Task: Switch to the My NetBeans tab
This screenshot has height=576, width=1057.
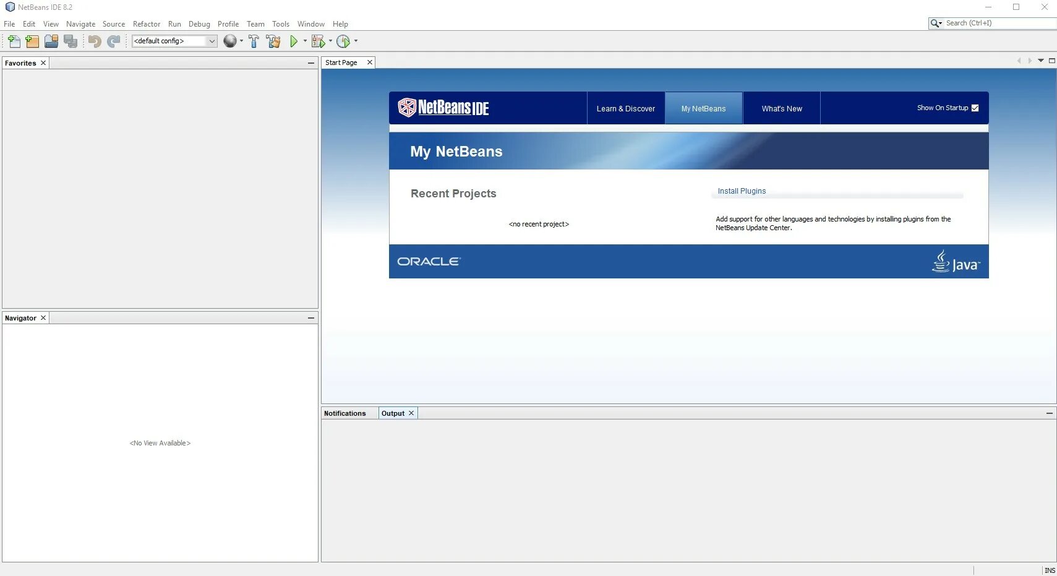Action: click(704, 108)
